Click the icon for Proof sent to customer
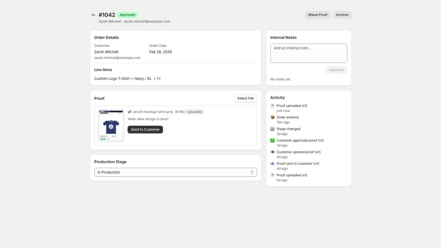The height and width of the screenshot is (248, 441). (272, 163)
